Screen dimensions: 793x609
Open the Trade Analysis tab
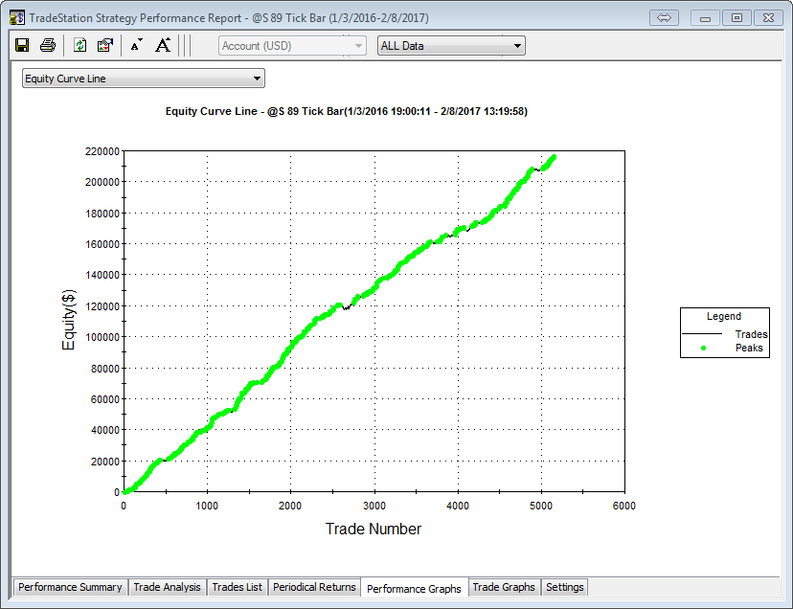(167, 587)
